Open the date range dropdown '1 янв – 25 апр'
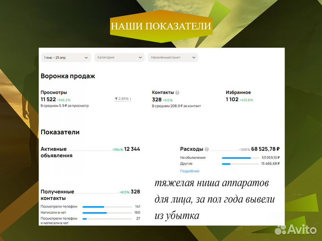This screenshot has height=241, width=322. (x=66, y=58)
